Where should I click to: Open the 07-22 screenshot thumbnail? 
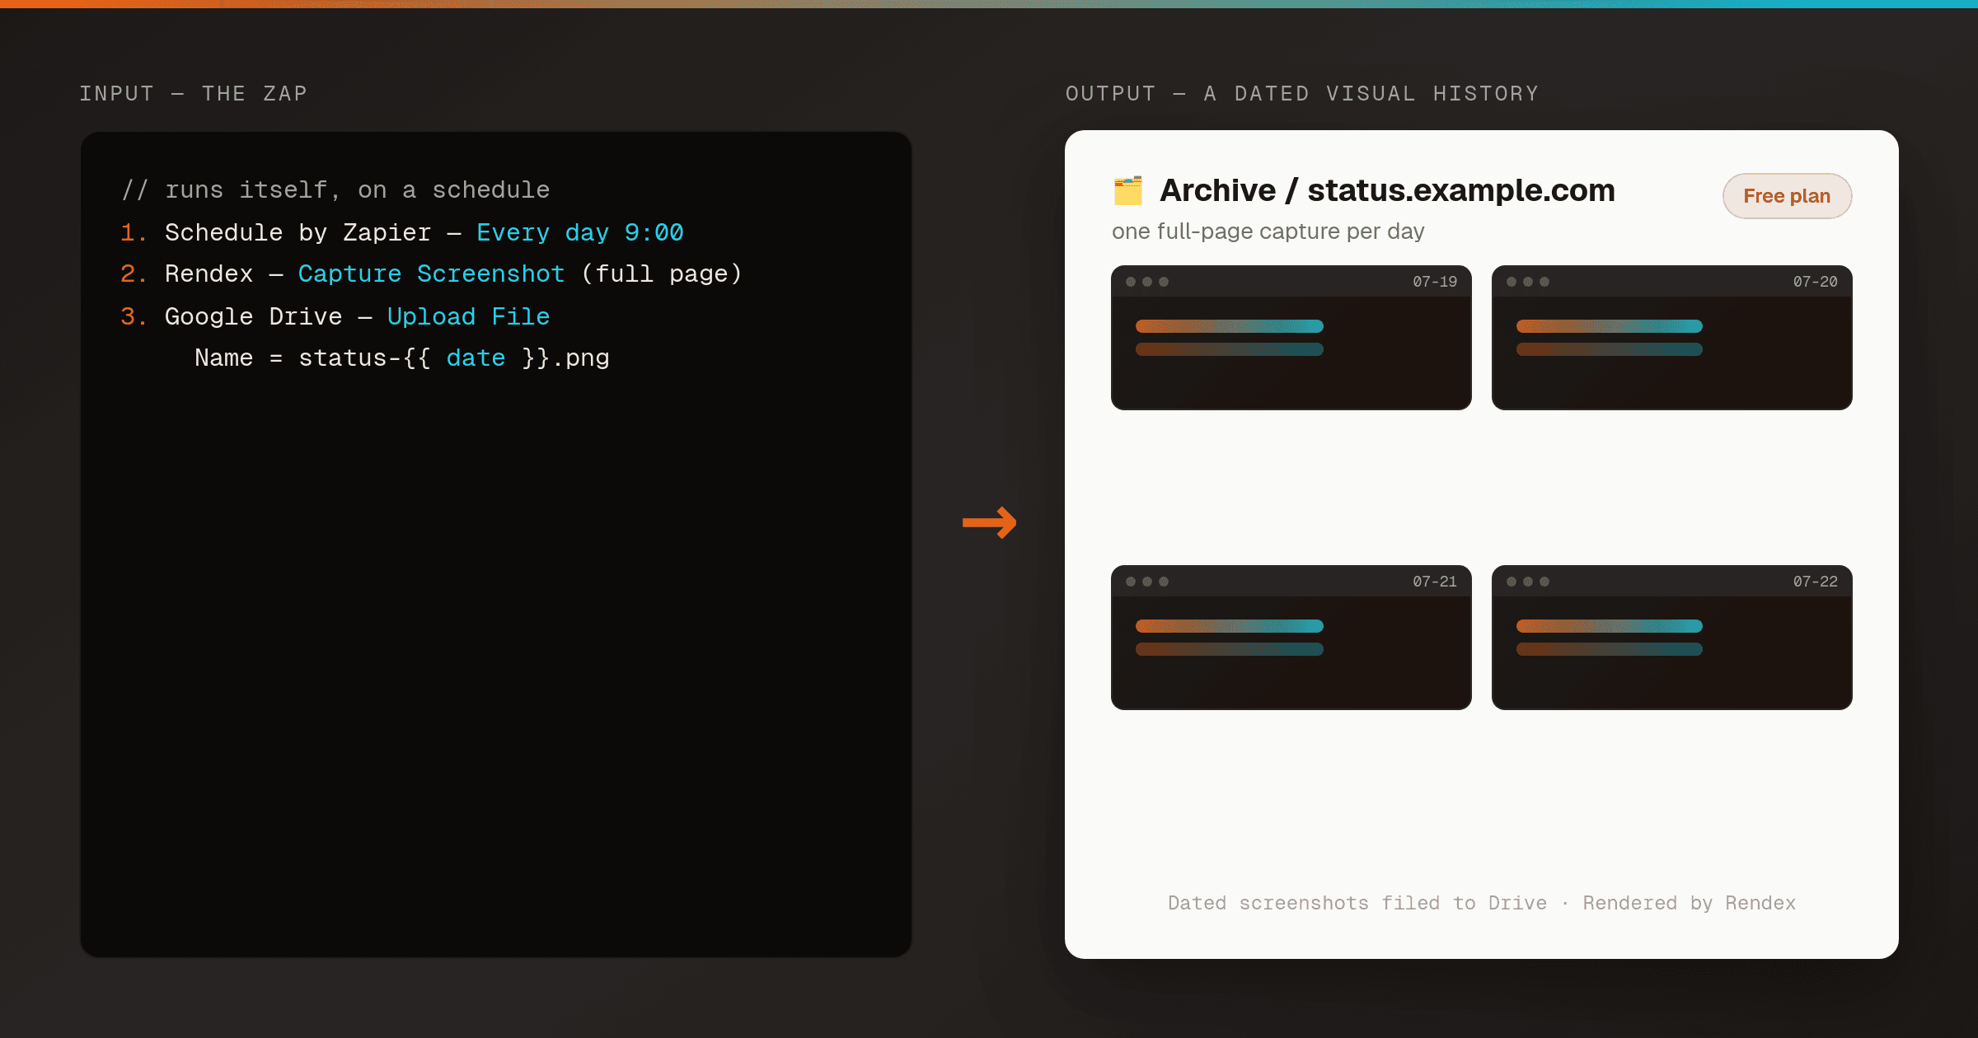pyautogui.click(x=1671, y=638)
